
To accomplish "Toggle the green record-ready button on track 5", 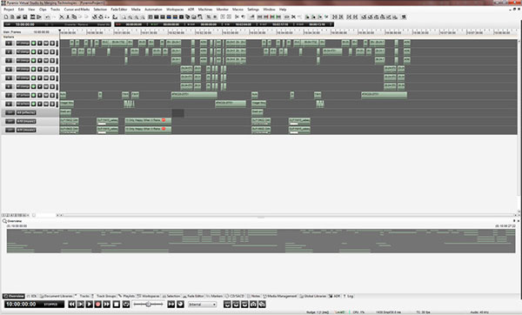I will pyautogui.click(x=33, y=78).
